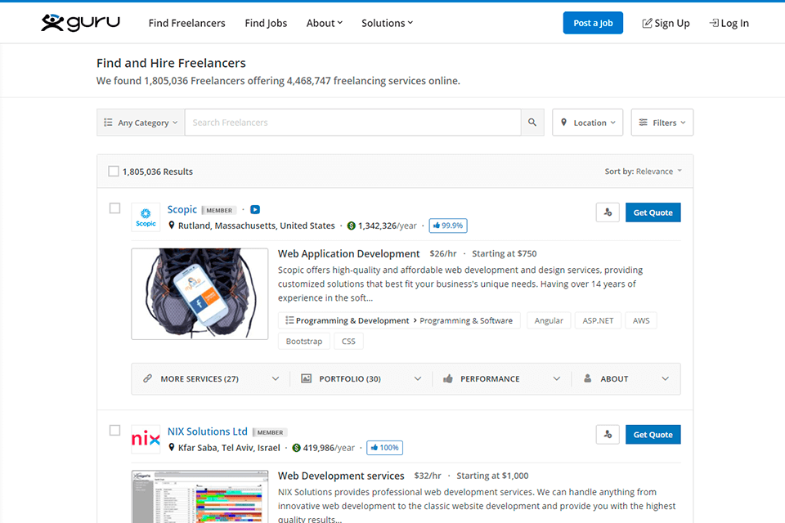Click the sliders icon in Filters button
This screenshot has width=785, height=523.
click(x=644, y=122)
